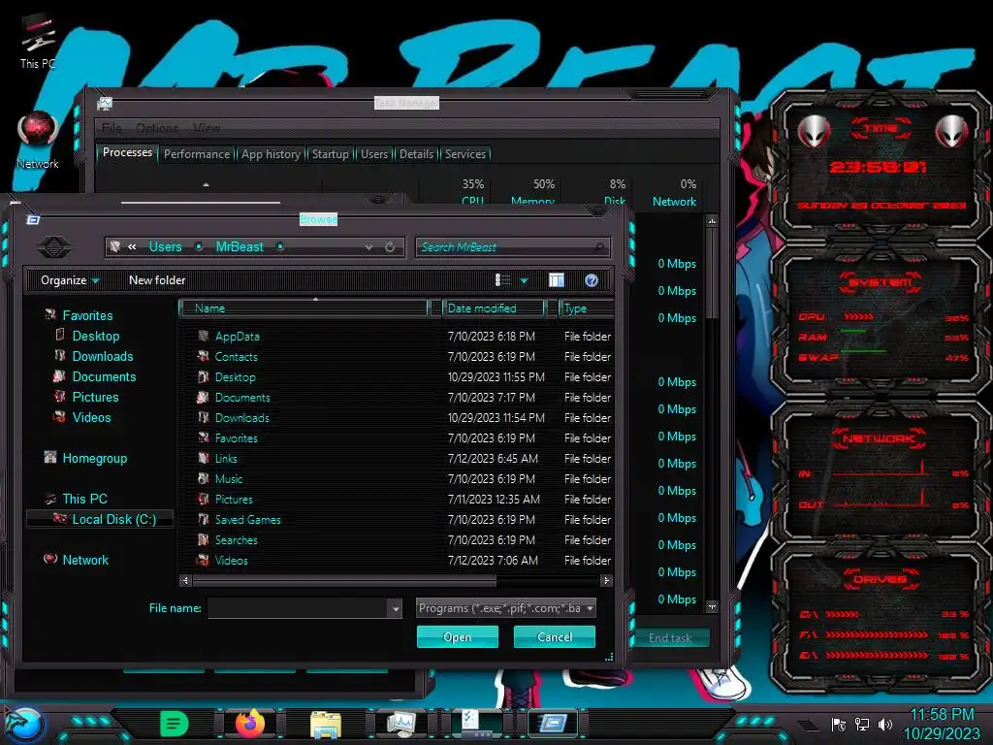993x745 pixels.
Task: Open the Organize dropdown menu
Action: (70, 280)
